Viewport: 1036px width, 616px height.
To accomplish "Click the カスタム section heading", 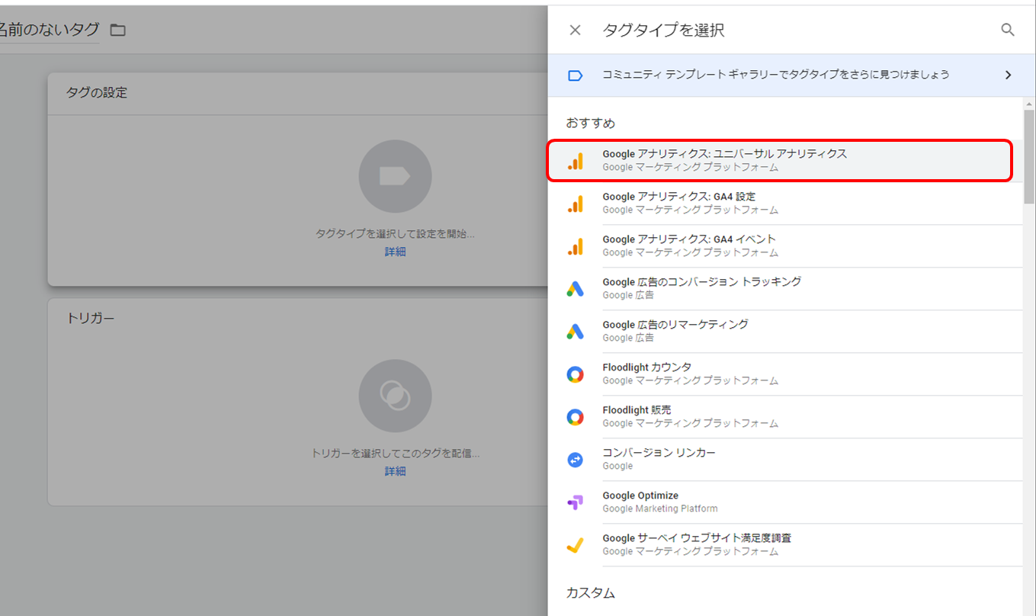I will click(x=590, y=592).
